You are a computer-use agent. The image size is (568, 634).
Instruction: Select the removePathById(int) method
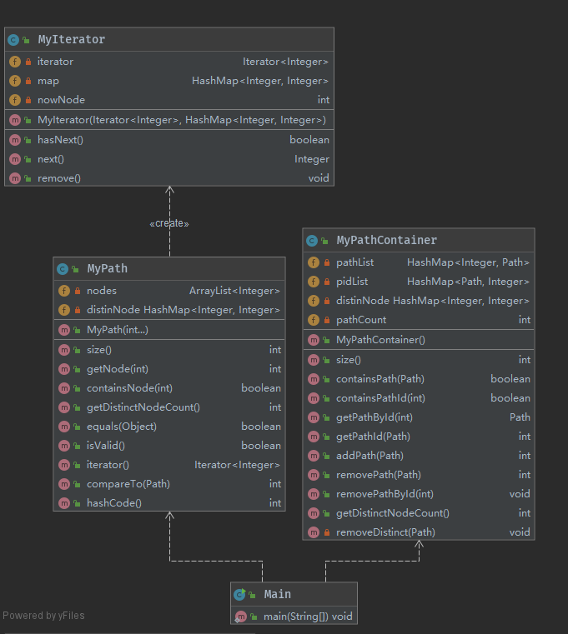pos(419,494)
